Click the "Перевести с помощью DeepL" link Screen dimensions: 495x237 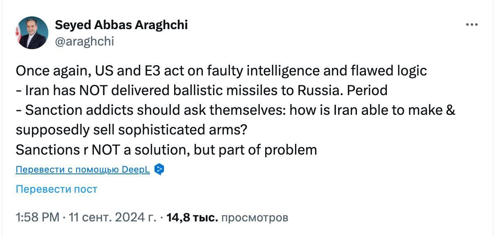[83, 170]
